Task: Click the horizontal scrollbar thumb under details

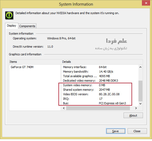Action: coord(98,108)
